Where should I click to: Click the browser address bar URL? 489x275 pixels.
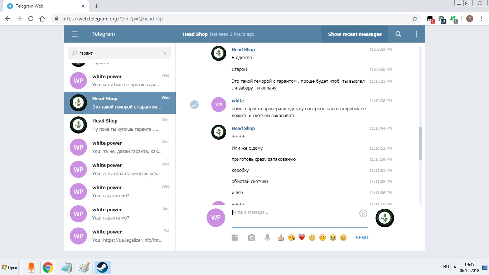pos(112,19)
